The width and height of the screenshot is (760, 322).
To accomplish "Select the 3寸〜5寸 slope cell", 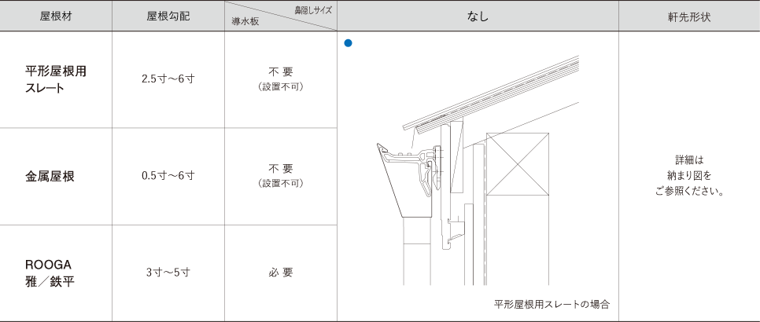I will (168, 273).
